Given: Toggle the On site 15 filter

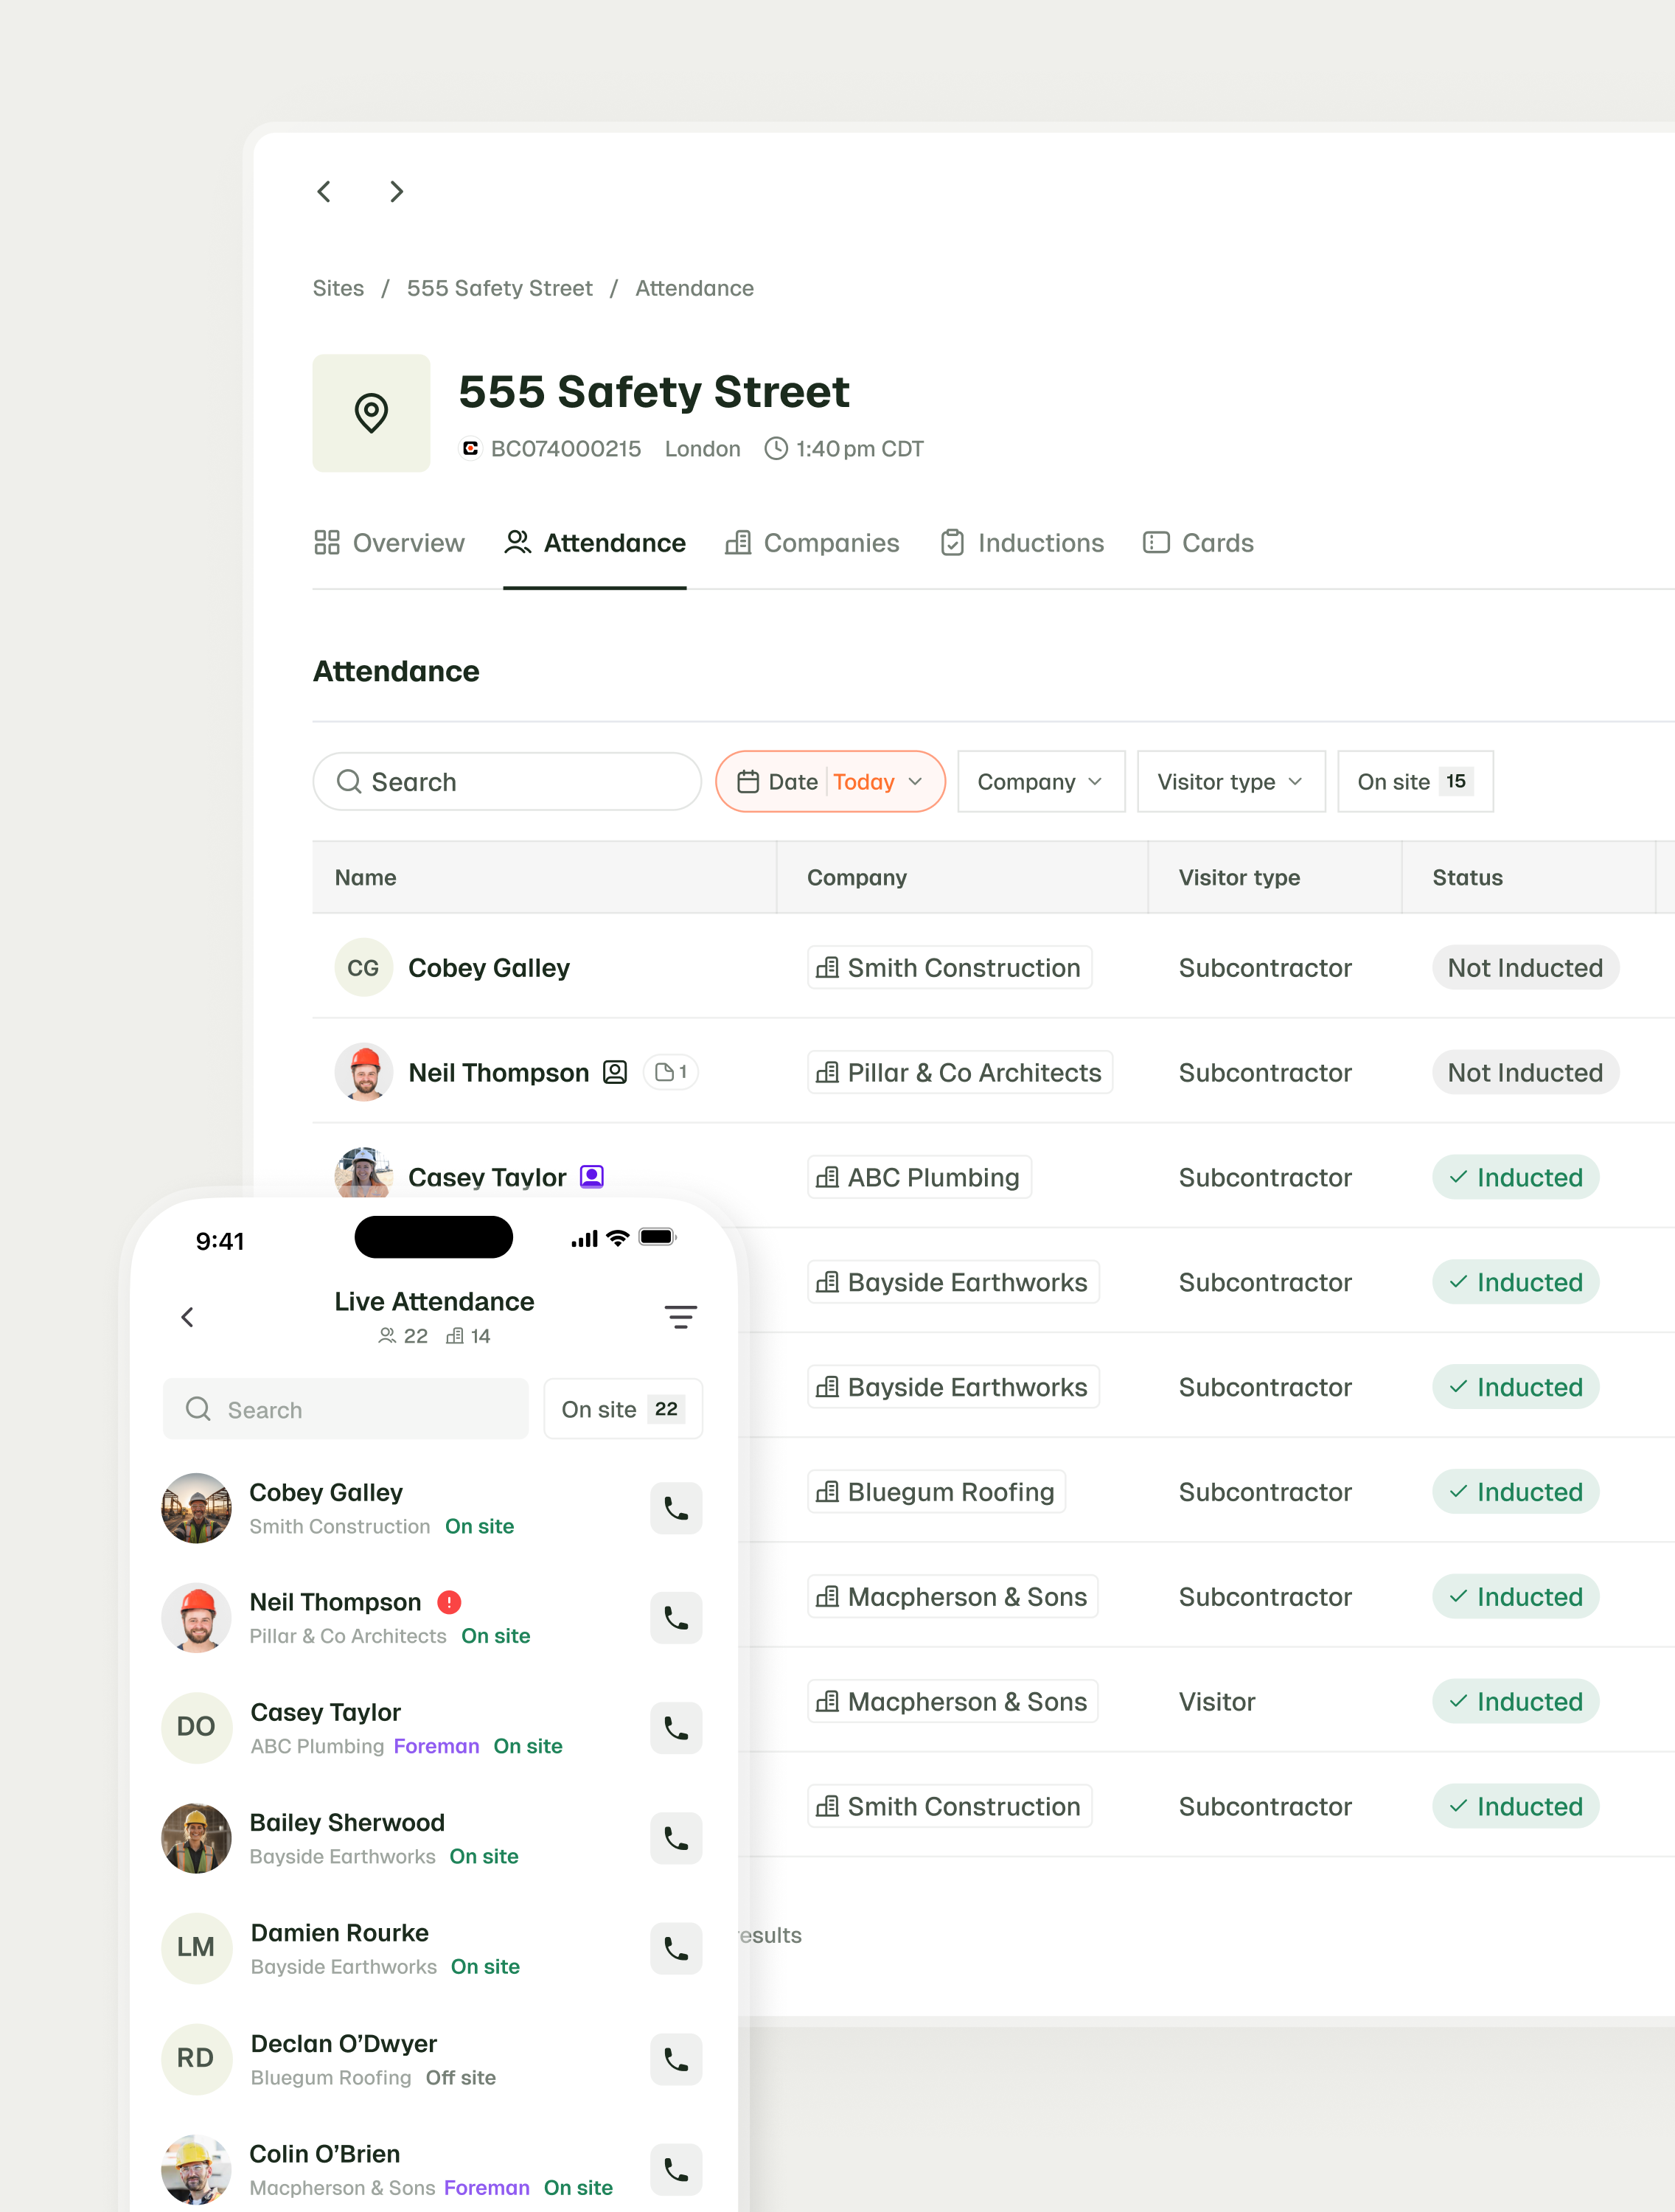Looking at the screenshot, I should (1415, 781).
